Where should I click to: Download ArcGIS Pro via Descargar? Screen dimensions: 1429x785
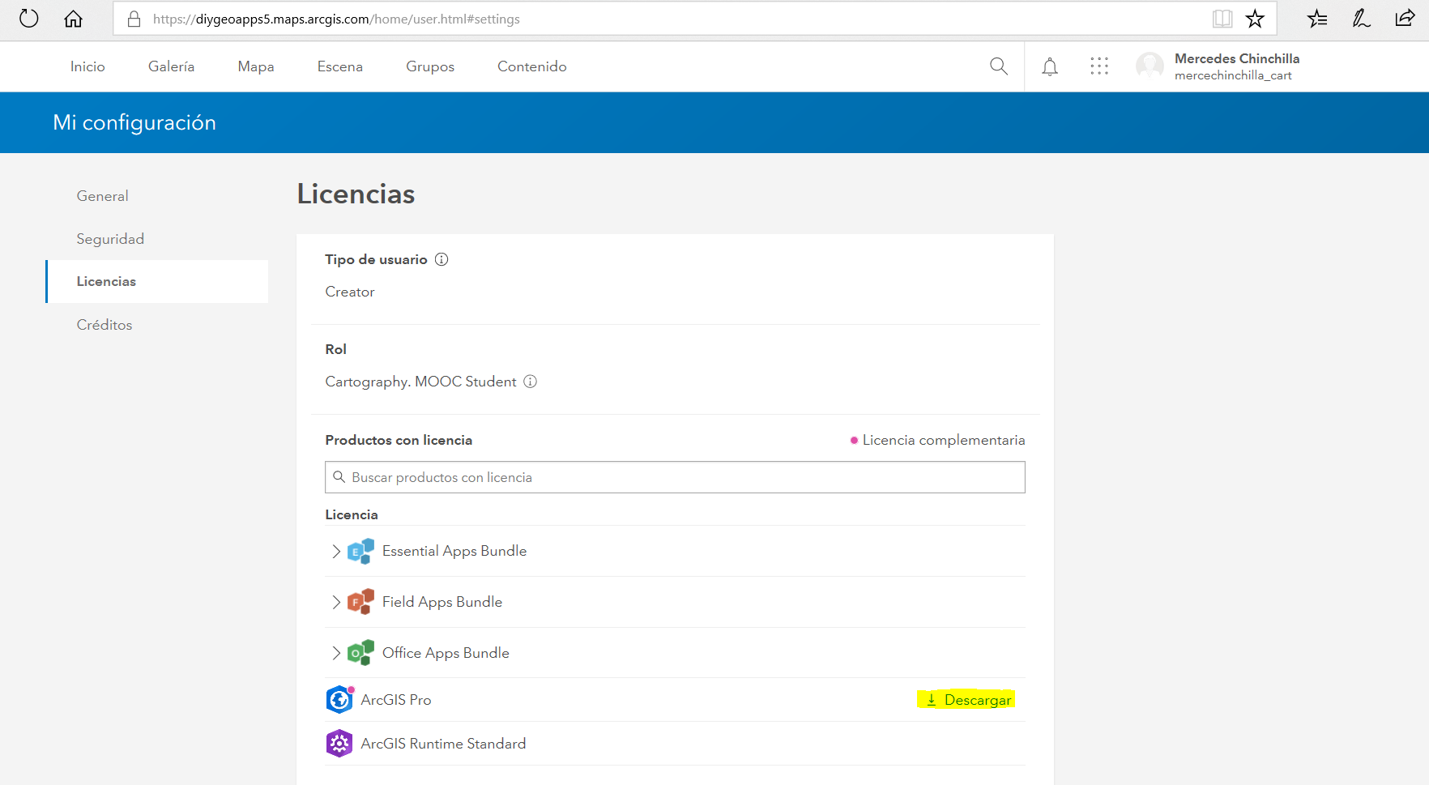[969, 700]
